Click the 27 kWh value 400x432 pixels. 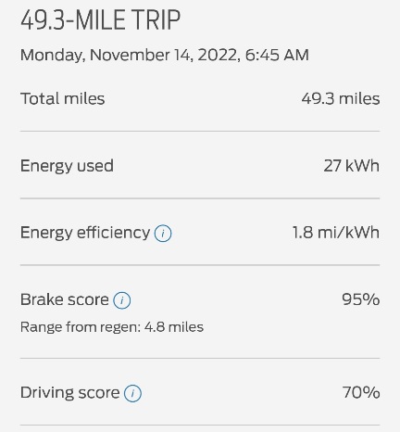pyautogui.click(x=352, y=166)
